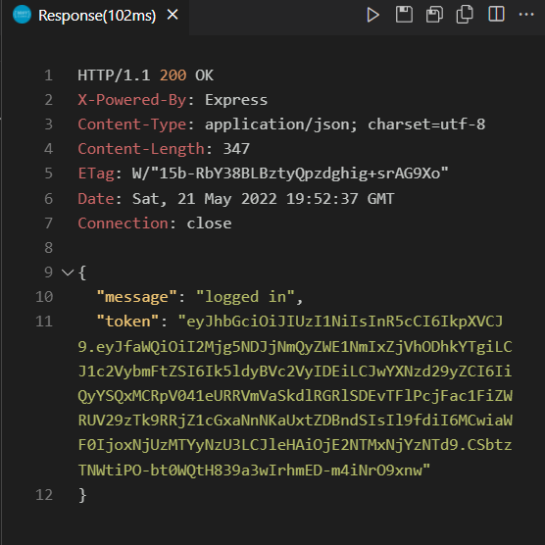Screen dimensions: 545x545
Task: Click the "token" JSON key
Action: (x=127, y=322)
